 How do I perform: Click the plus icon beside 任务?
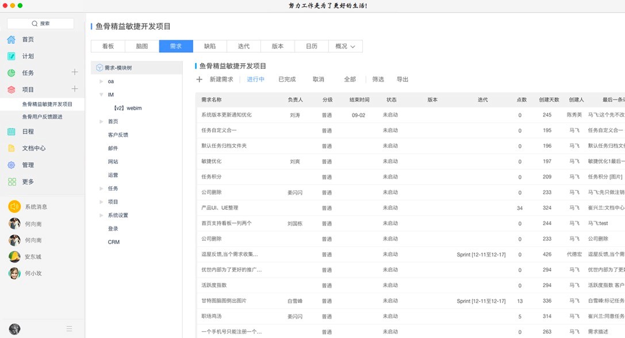point(74,72)
